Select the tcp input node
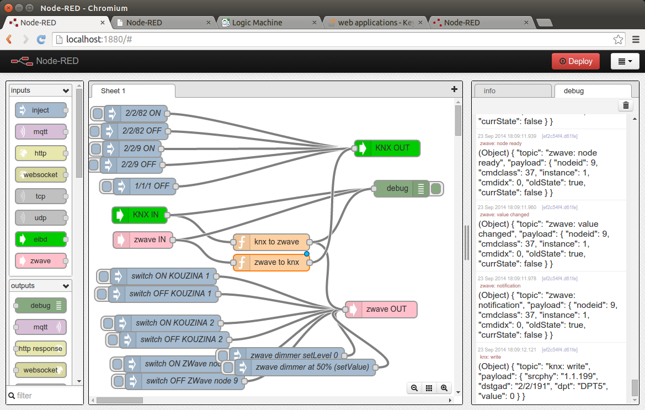Viewport: 645px width, 410px height. pos(41,196)
